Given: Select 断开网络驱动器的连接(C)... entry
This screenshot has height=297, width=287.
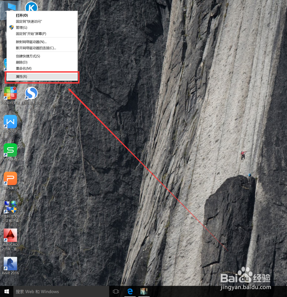Looking at the screenshot, I should pyautogui.click(x=42, y=48).
